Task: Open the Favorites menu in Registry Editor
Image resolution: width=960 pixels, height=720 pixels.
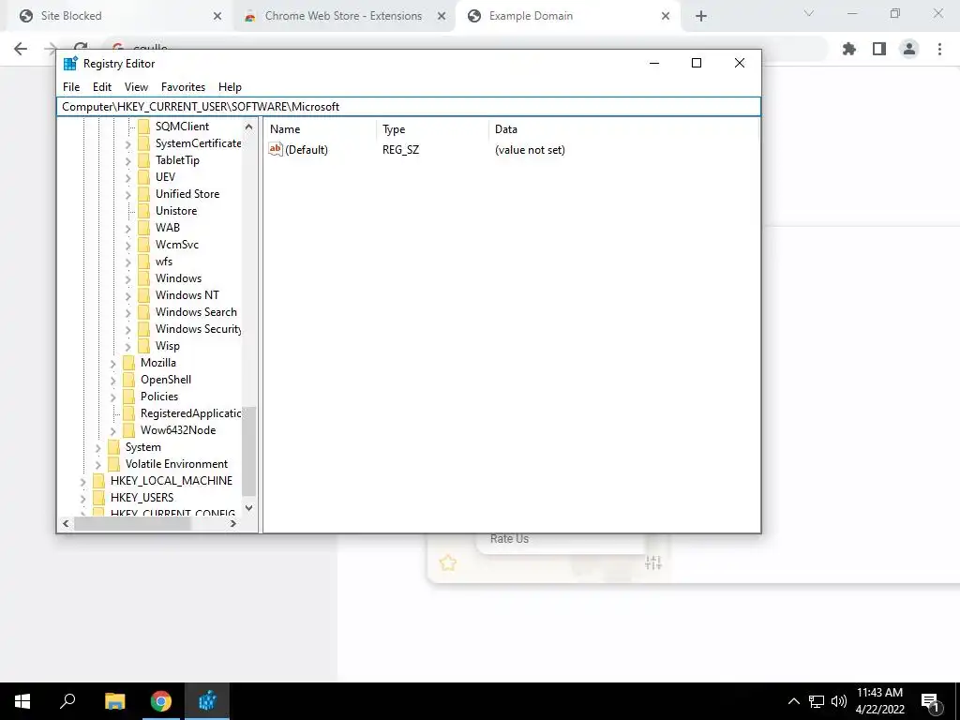Action: [x=183, y=87]
